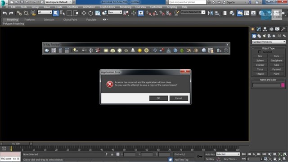Open the Selected key filter dropdown

tap(228, 154)
